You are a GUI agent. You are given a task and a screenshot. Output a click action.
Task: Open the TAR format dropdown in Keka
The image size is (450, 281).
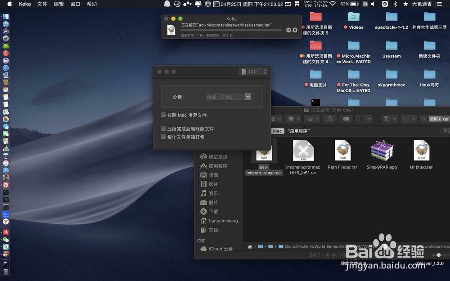(x=253, y=71)
